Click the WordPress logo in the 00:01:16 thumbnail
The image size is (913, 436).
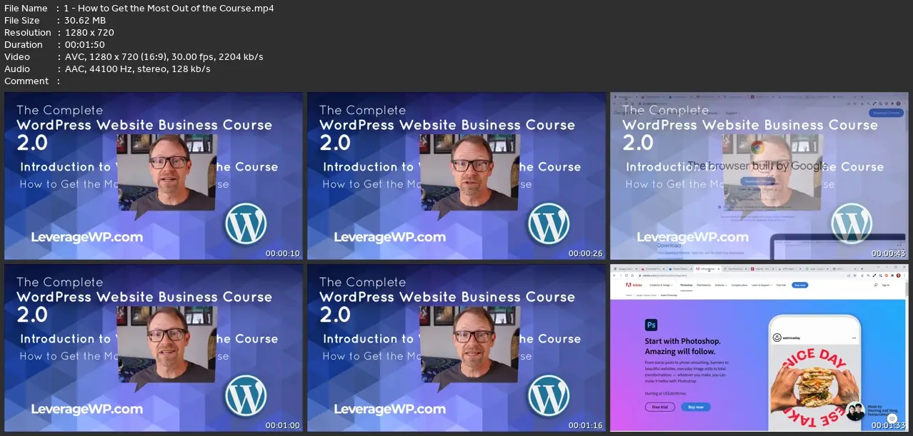pyautogui.click(x=549, y=395)
